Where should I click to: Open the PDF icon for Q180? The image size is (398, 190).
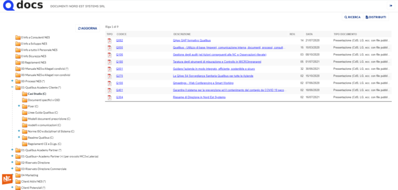tap(110, 62)
